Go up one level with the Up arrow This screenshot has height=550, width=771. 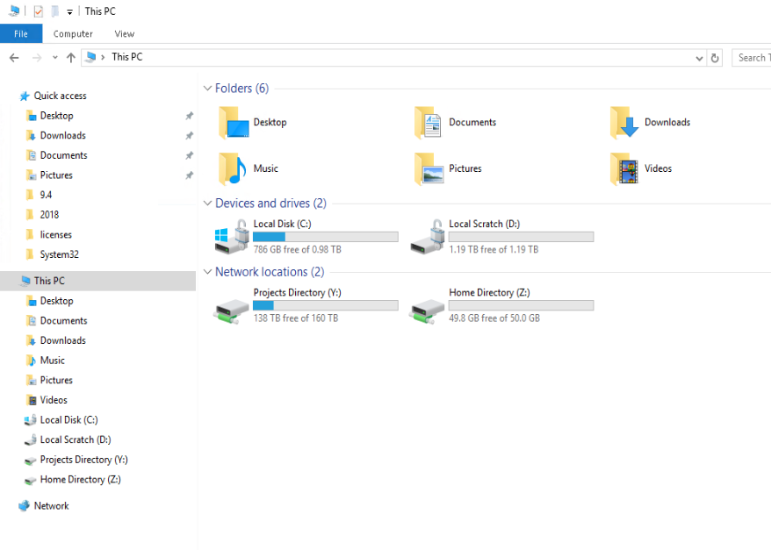(x=71, y=58)
